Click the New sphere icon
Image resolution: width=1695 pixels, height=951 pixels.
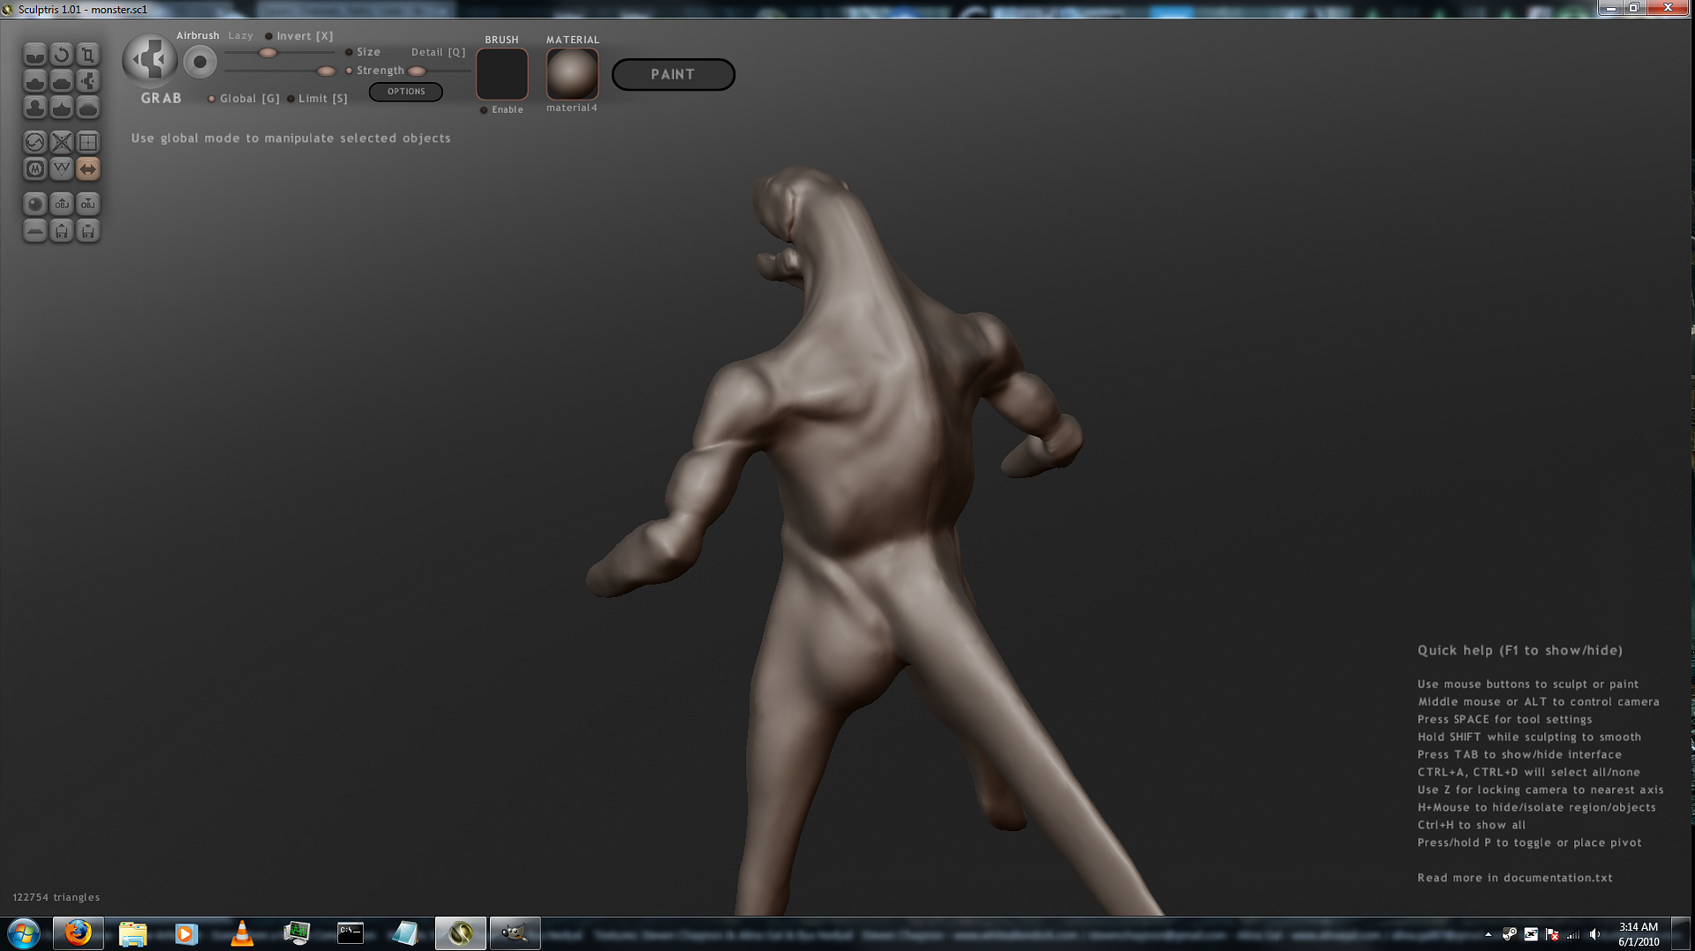(x=34, y=204)
